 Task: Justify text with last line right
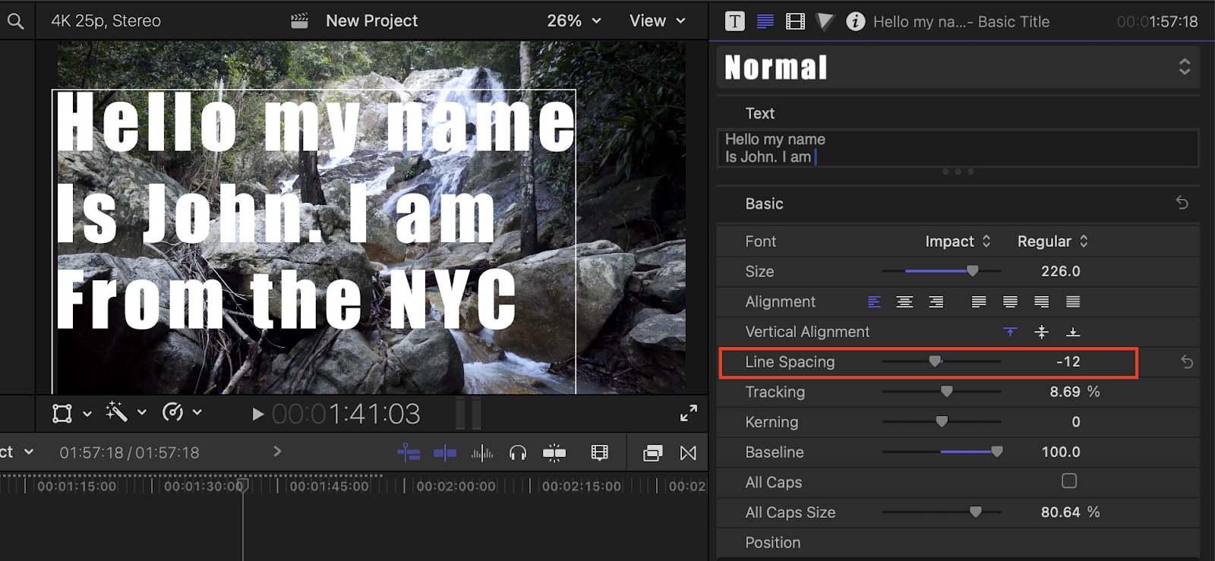[1041, 302]
